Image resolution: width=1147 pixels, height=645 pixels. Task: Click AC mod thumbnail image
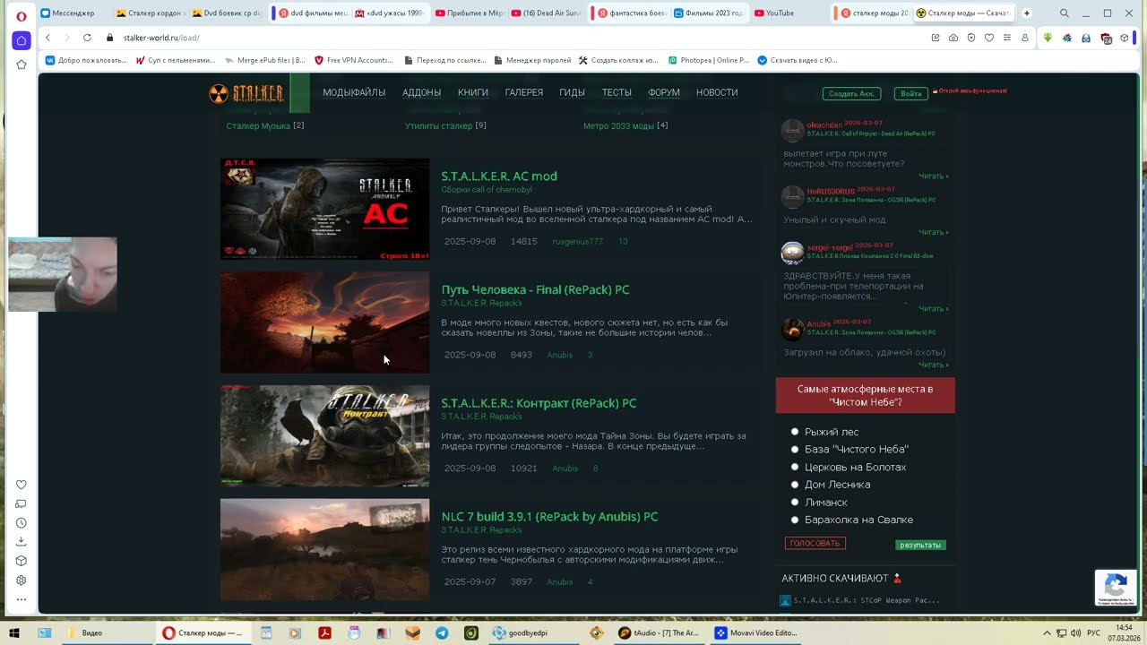(325, 209)
